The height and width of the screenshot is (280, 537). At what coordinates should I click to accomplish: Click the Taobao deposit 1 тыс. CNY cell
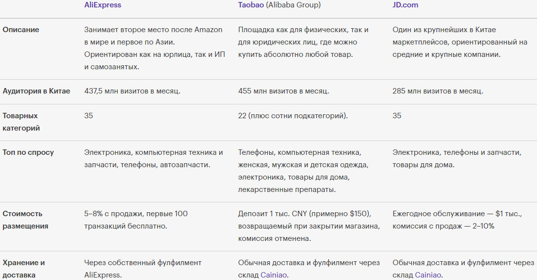point(309,226)
